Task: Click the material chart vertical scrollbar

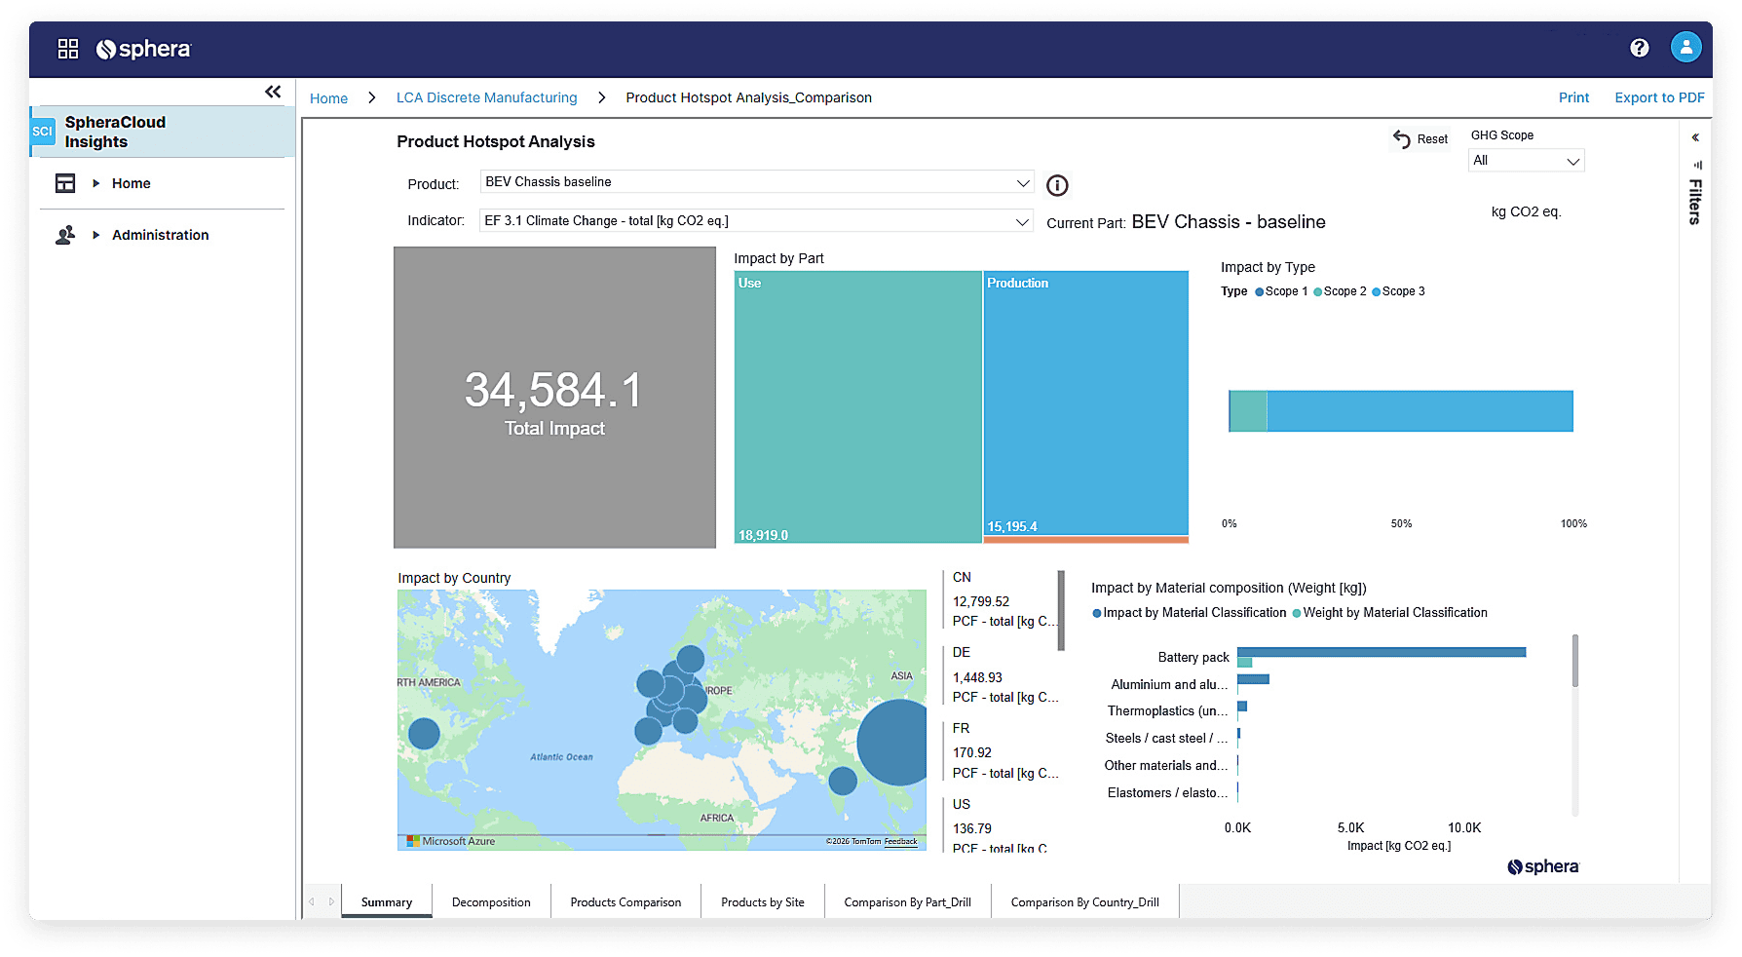Action: pos(1574,661)
